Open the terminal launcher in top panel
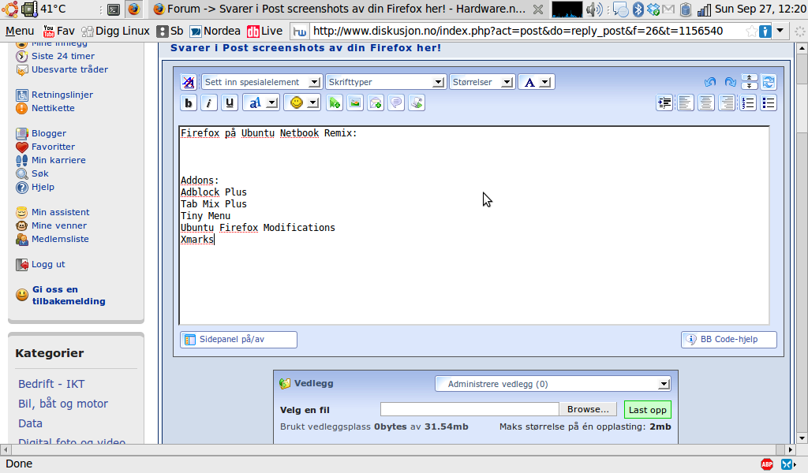808x473 pixels. click(x=114, y=9)
